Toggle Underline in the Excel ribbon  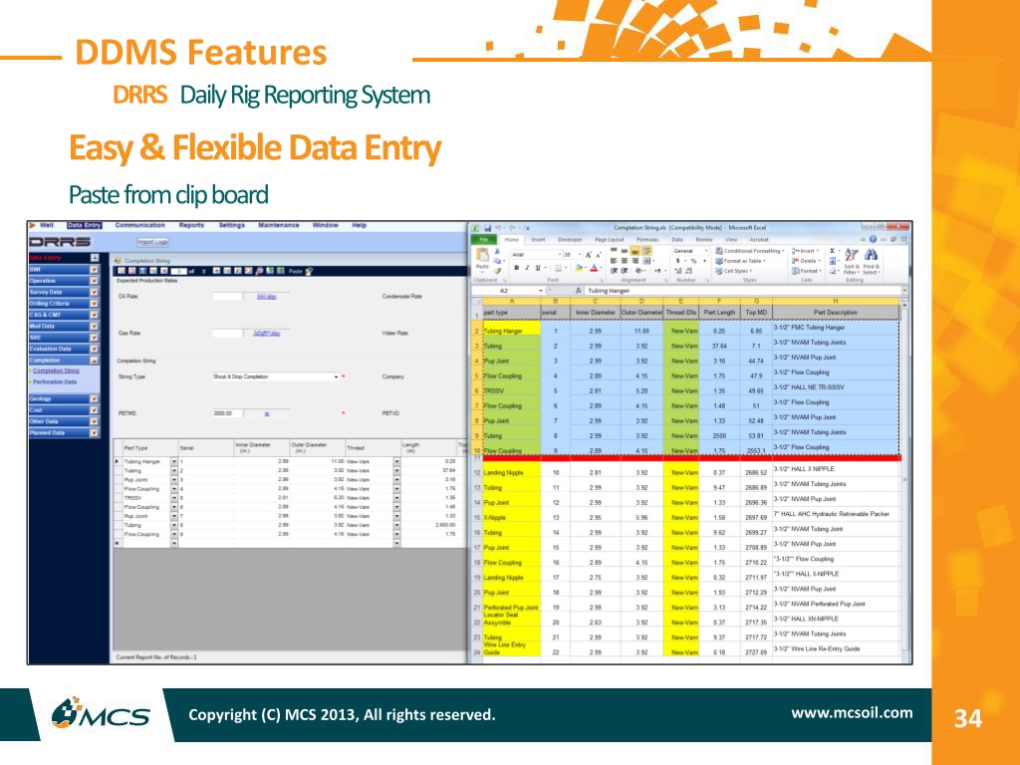[537, 268]
